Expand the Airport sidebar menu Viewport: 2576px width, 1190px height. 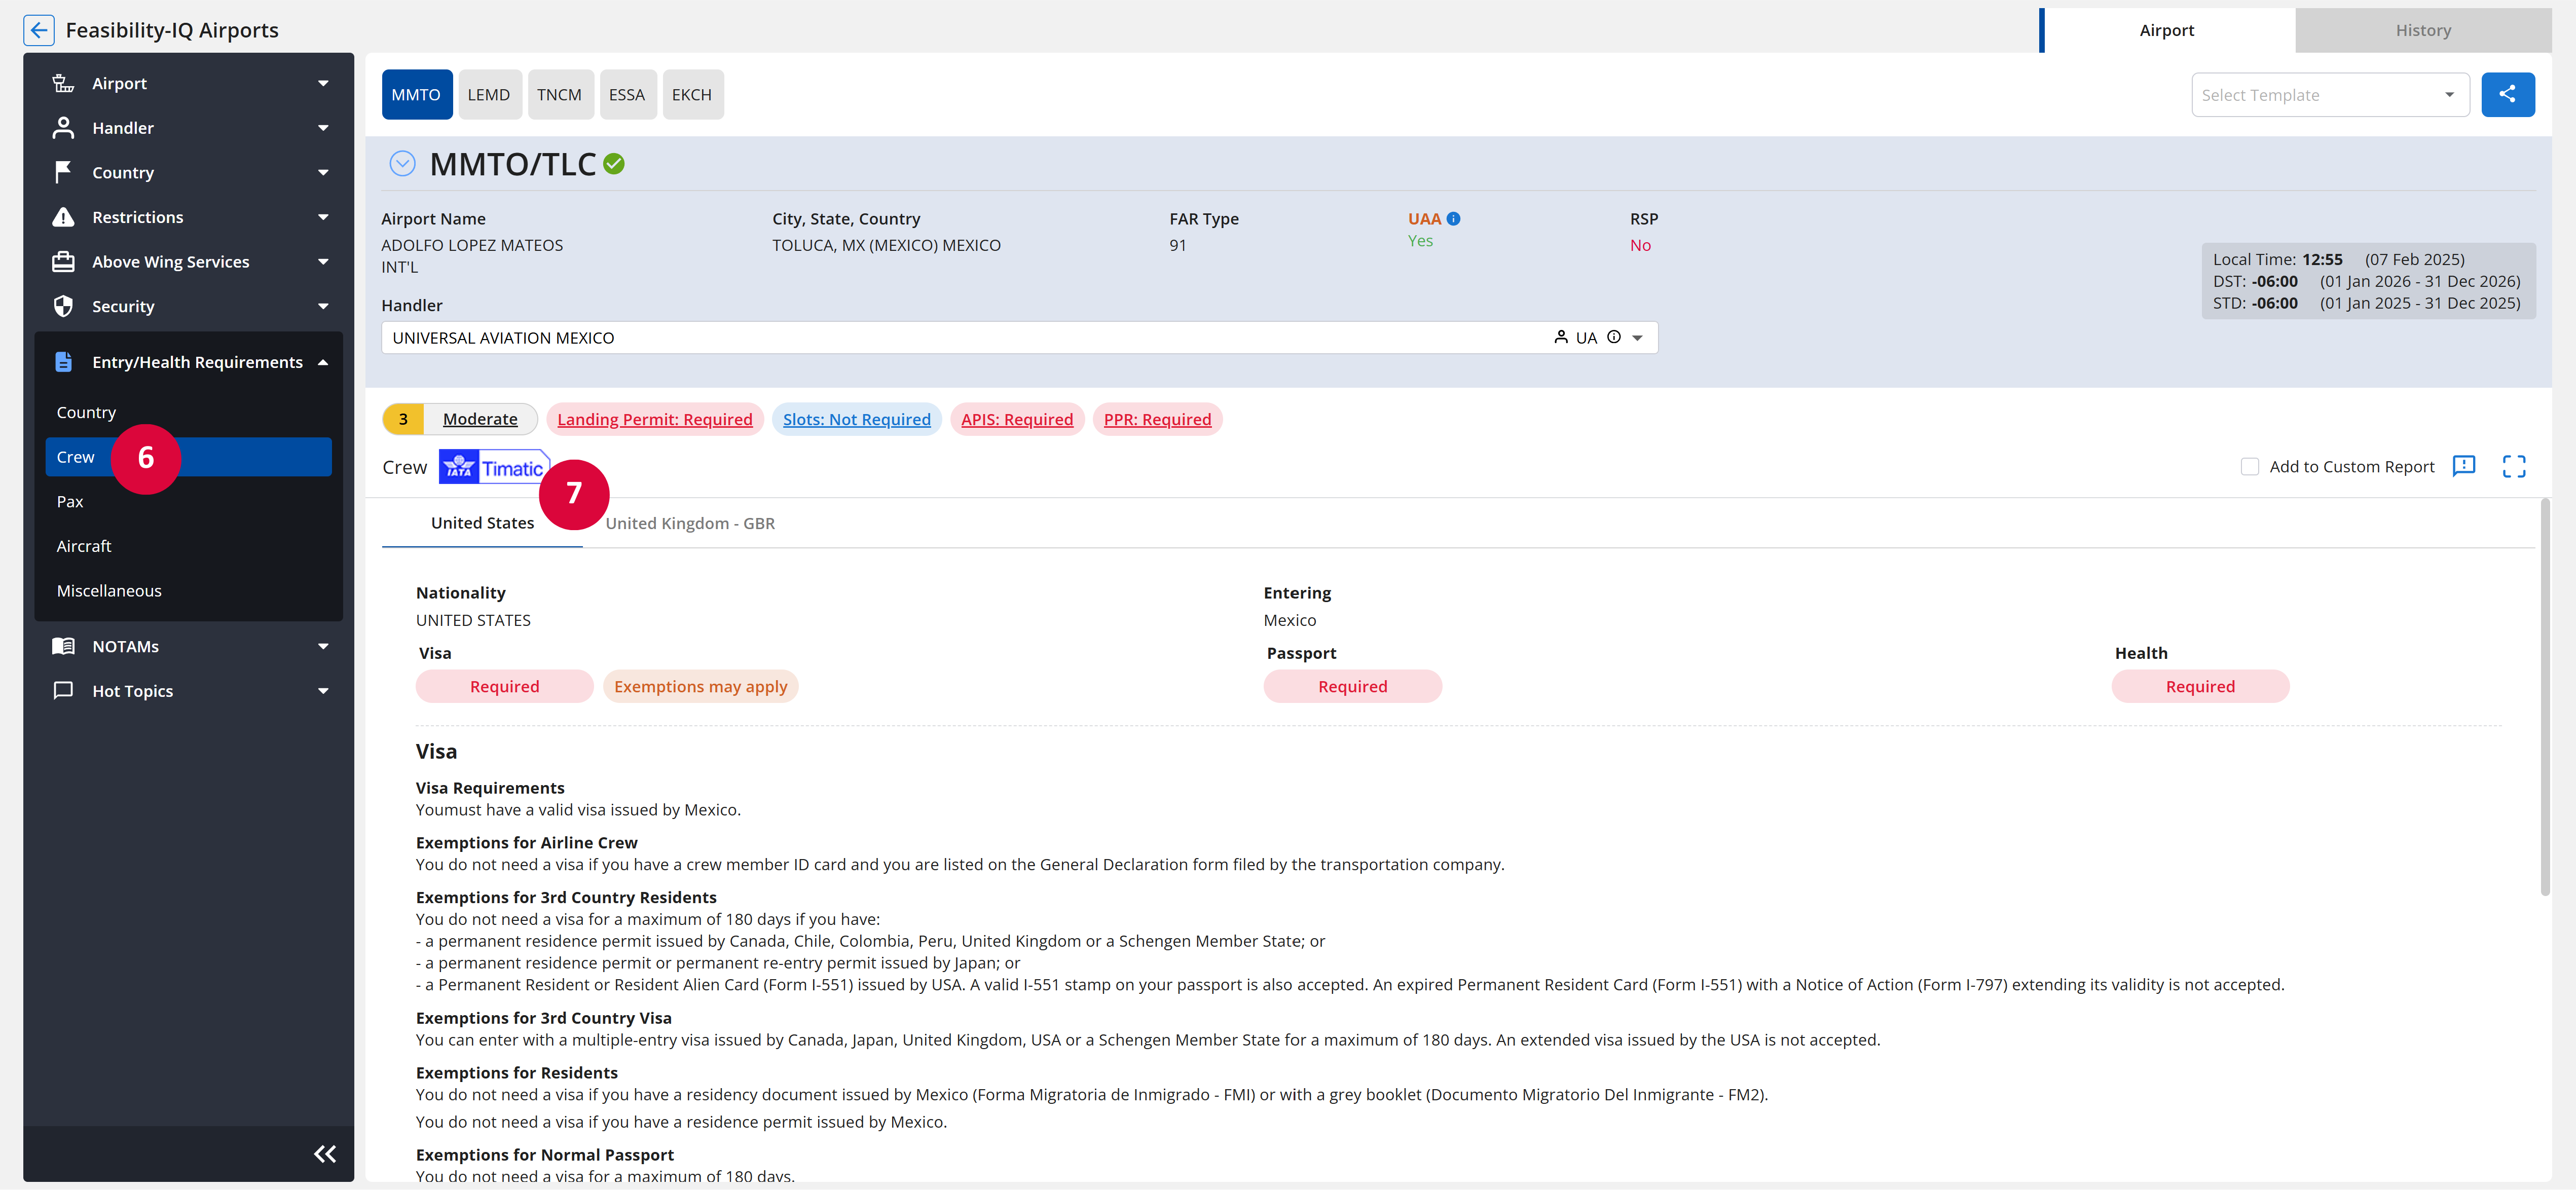point(323,83)
